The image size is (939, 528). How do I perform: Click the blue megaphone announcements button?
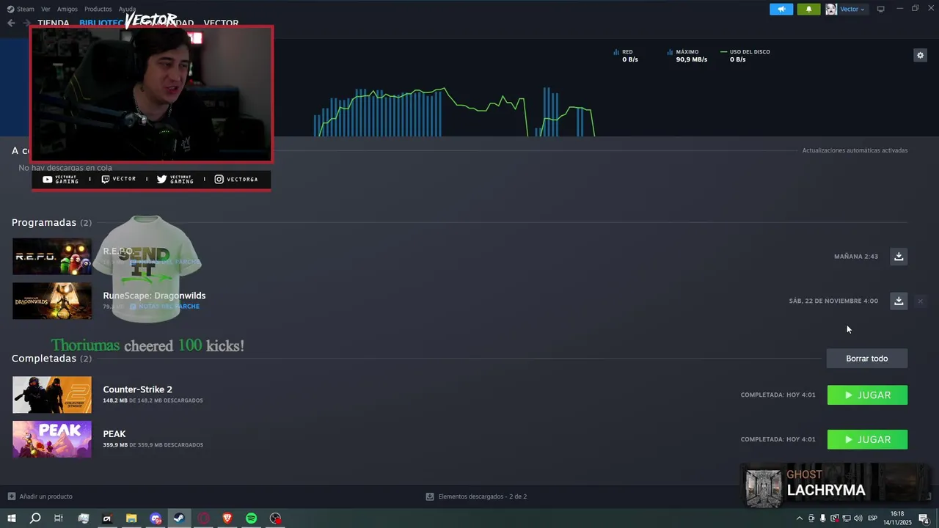pyautogui.click(x=781, y=9)
